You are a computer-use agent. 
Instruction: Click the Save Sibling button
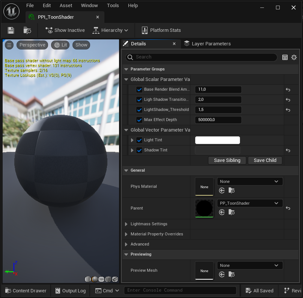(227, 160)
